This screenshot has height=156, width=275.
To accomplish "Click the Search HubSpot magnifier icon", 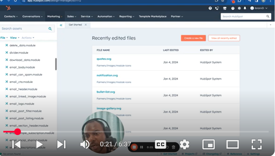I will pyautogui.click(x=268, y=16).
